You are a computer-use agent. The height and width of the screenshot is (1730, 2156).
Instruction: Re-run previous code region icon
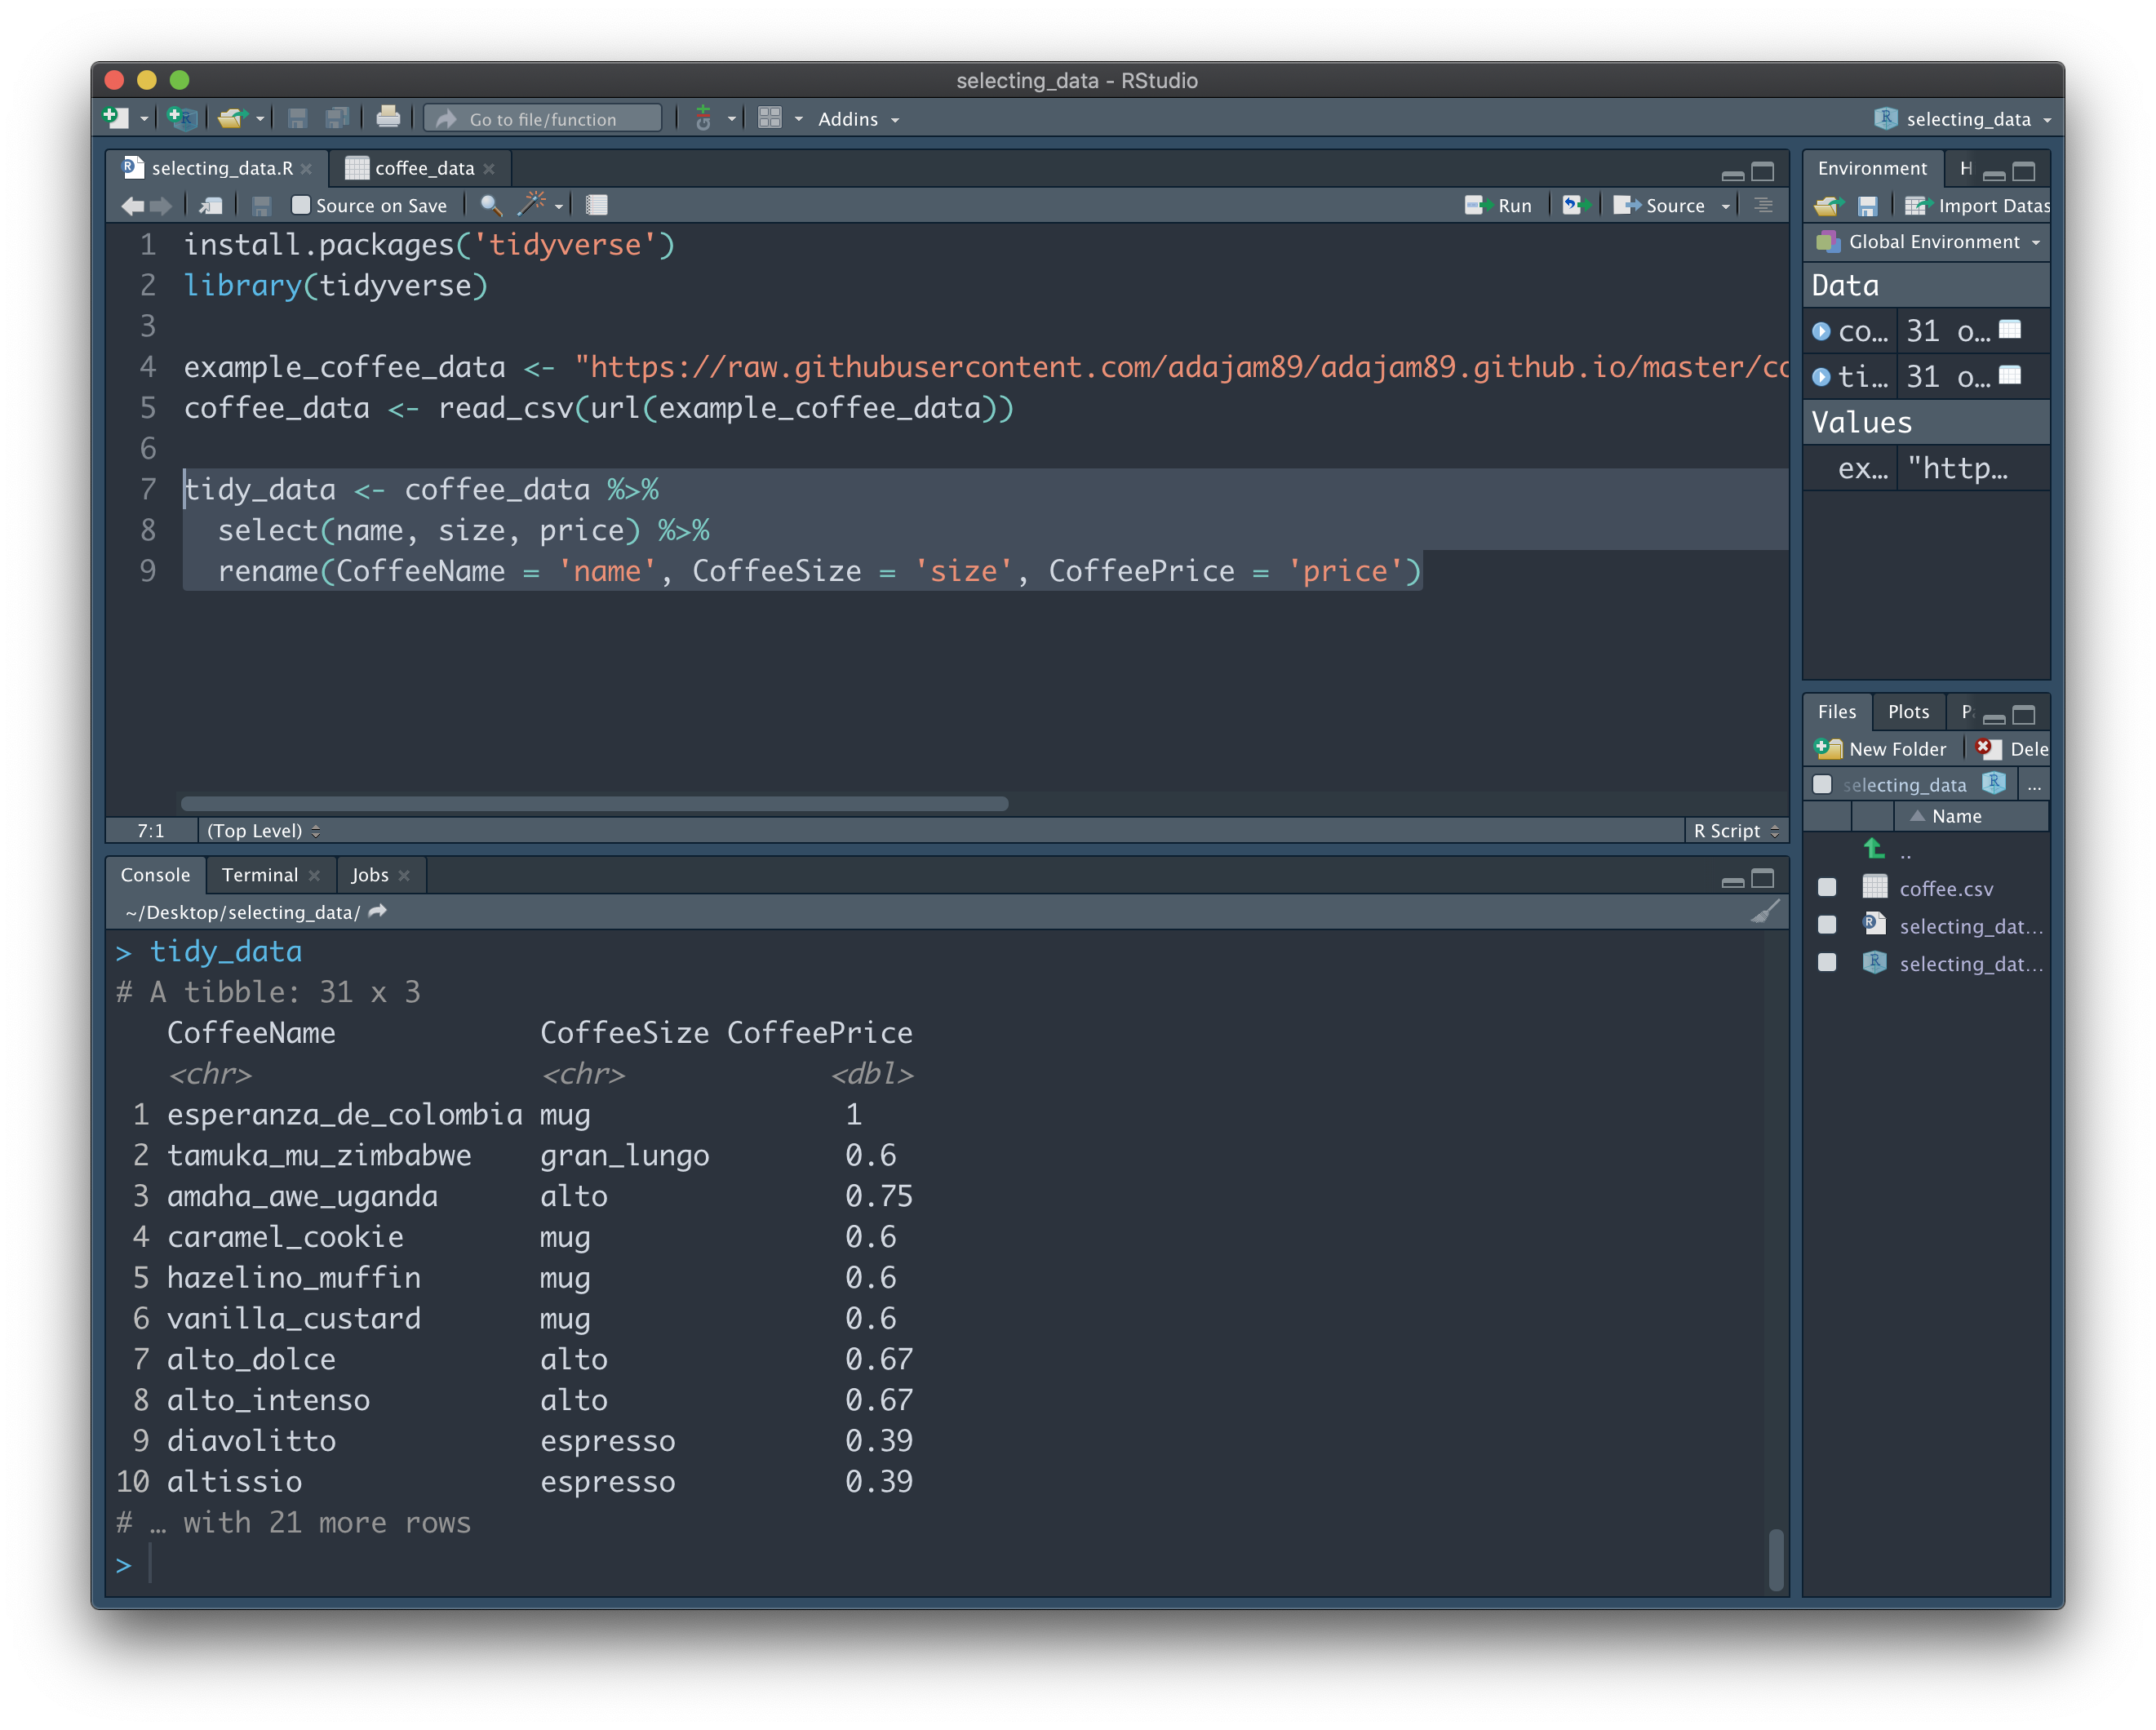1576,205
